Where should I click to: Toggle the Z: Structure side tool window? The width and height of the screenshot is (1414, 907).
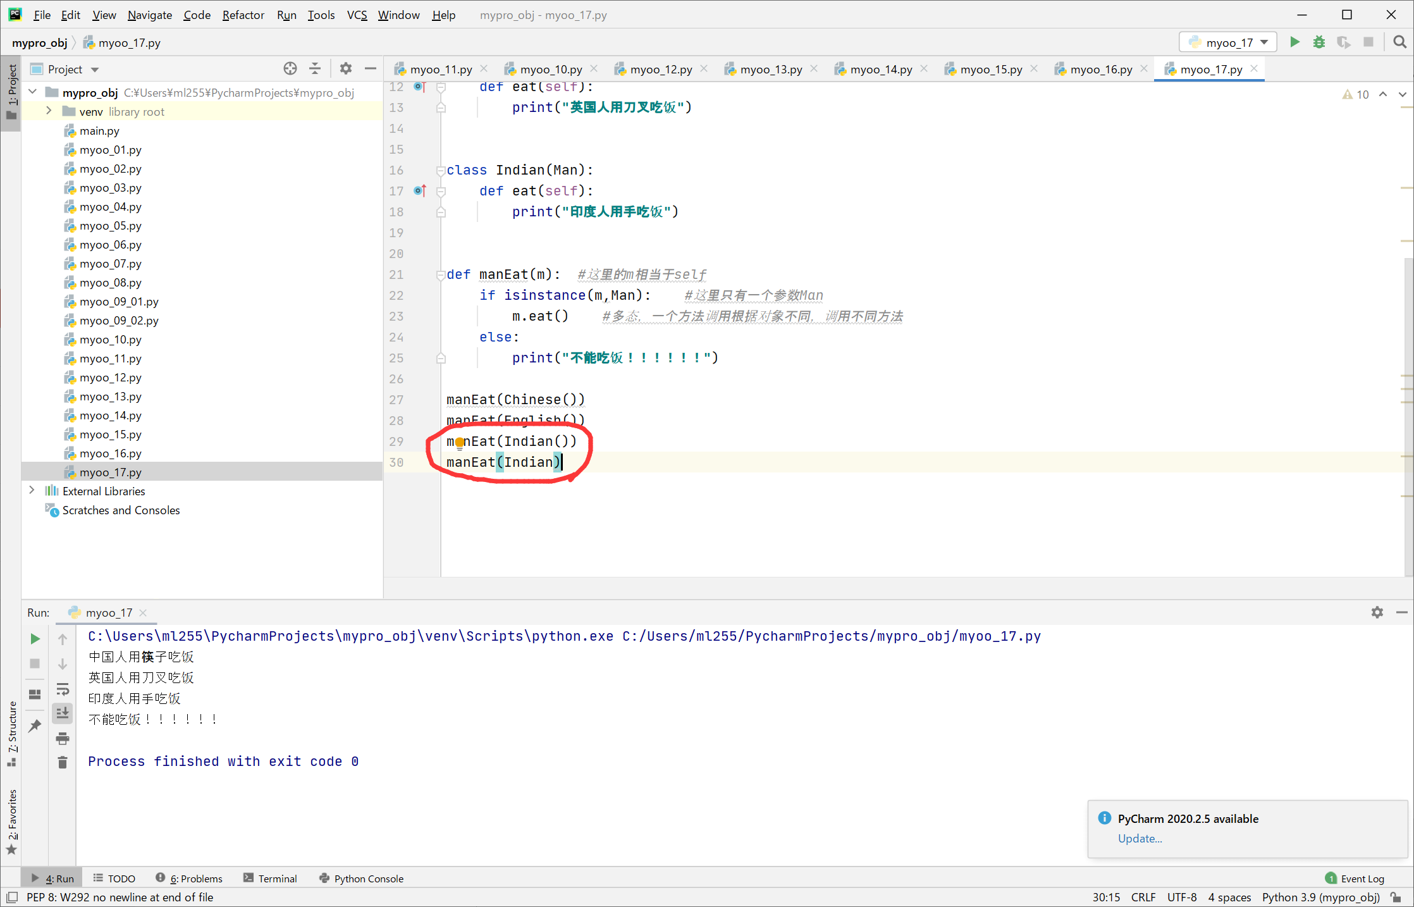point(11,734)
